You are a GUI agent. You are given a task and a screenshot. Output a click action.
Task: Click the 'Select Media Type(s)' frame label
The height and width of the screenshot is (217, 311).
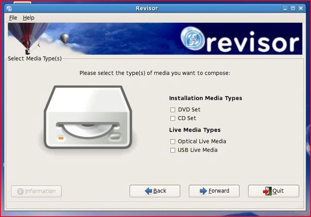coord(35,59)
